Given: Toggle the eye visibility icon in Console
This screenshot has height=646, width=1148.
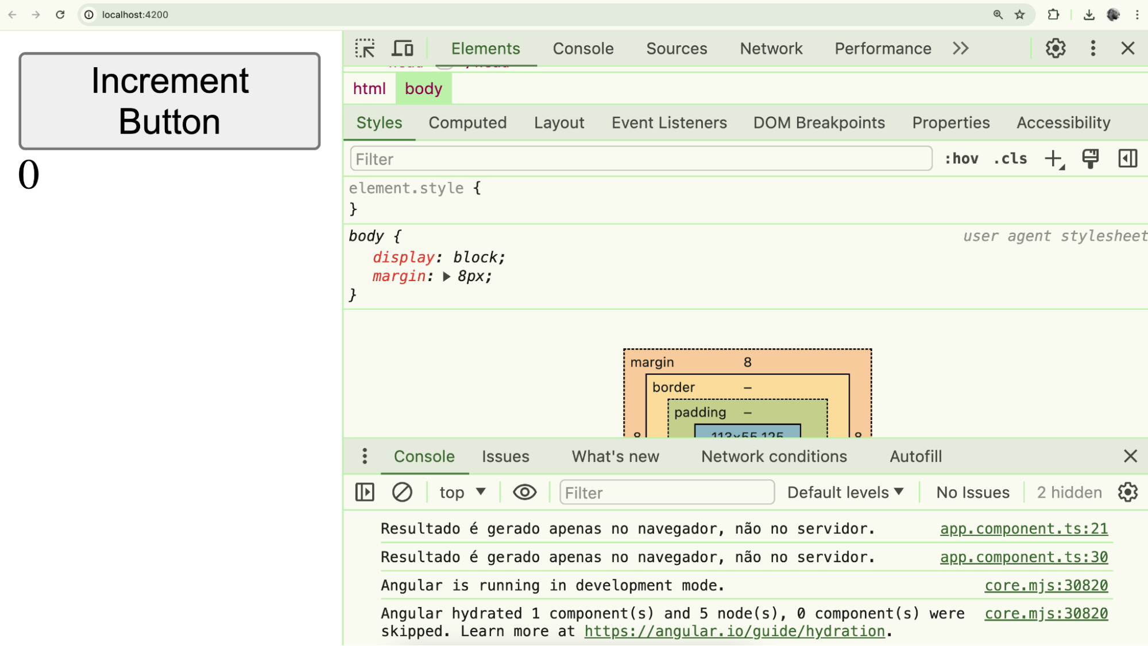Looking at the screenshot, I should 525,493.
